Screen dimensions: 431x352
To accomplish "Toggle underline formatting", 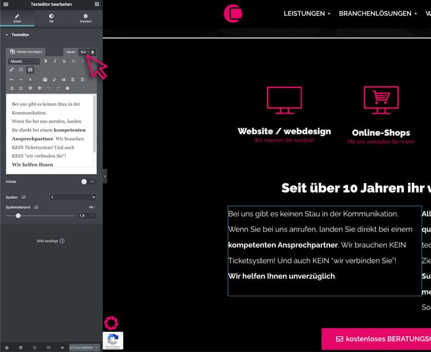I will [x=64, y=62].
